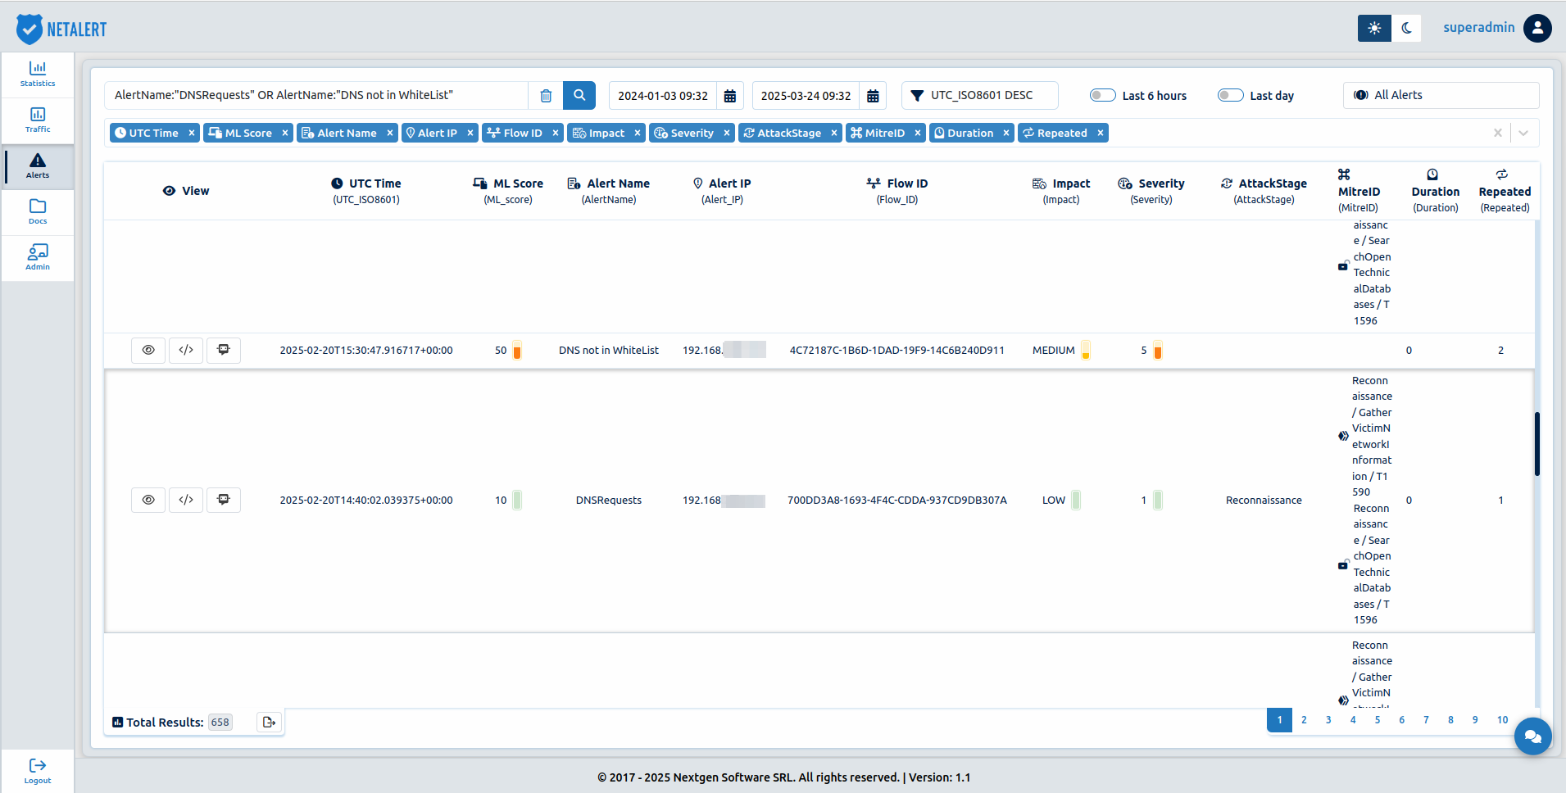
Task: Remove the Duration column chip
Action: (x=1006, y=133)
